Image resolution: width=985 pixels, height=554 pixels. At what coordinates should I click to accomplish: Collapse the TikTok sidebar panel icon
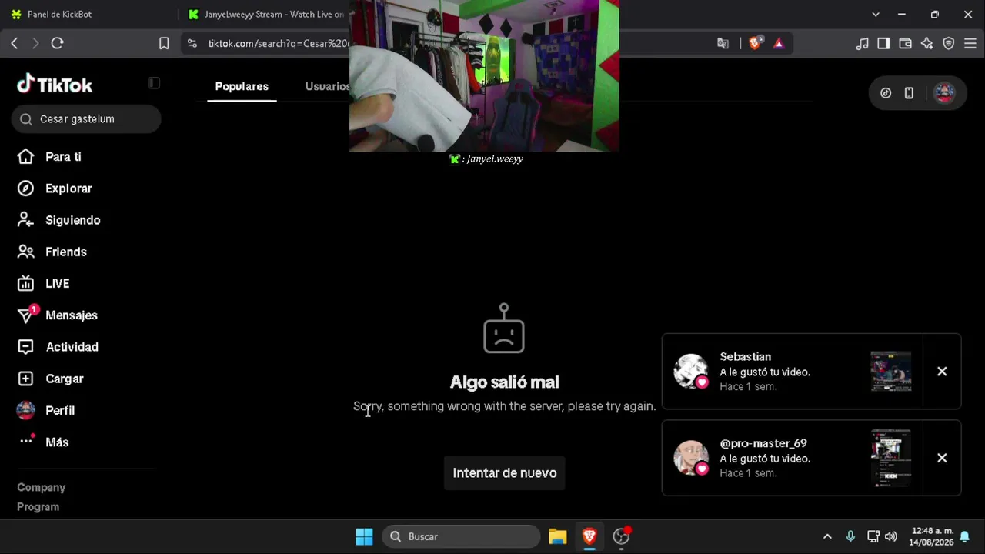tap(154, 83)
